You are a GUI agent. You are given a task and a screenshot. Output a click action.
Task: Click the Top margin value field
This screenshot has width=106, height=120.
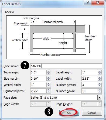38,72
